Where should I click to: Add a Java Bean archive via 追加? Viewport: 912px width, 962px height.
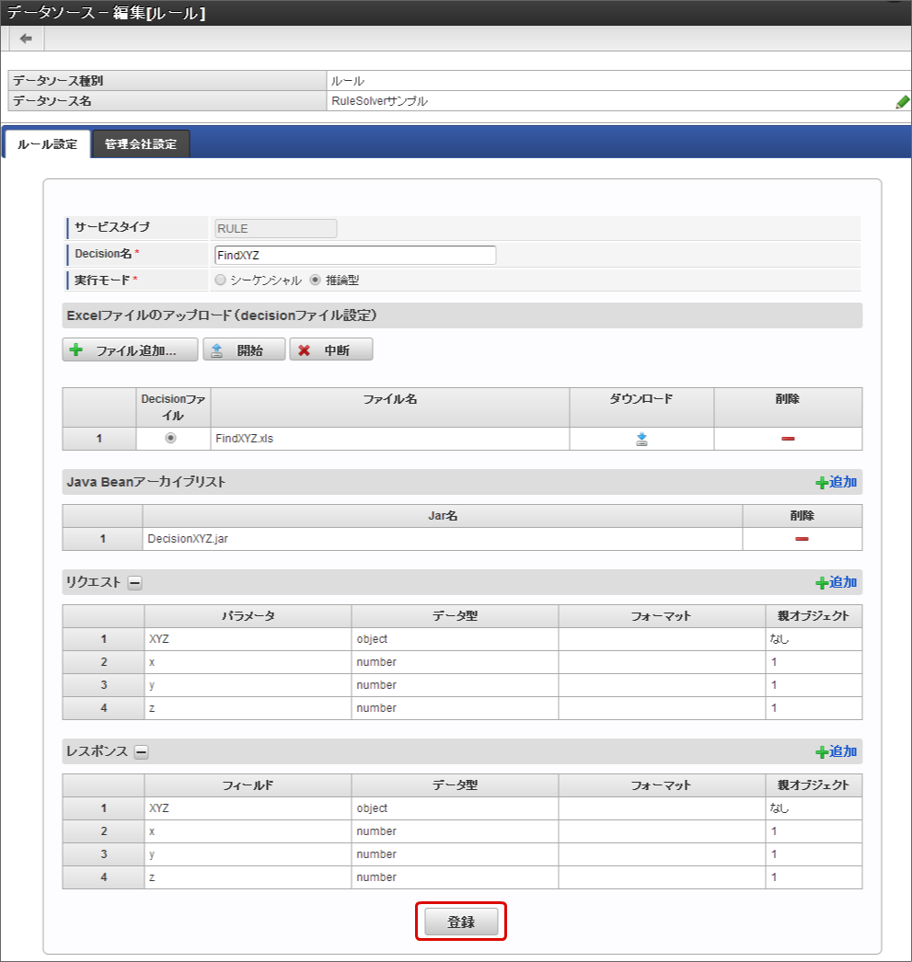point(836,482)
